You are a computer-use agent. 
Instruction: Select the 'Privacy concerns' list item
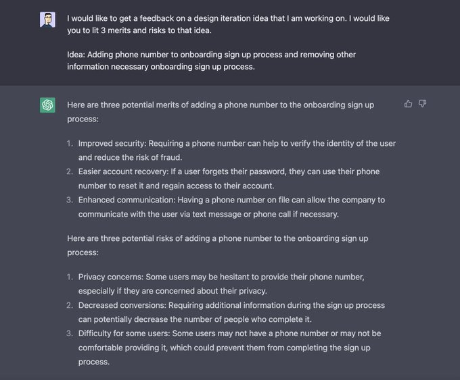point(221,283)
